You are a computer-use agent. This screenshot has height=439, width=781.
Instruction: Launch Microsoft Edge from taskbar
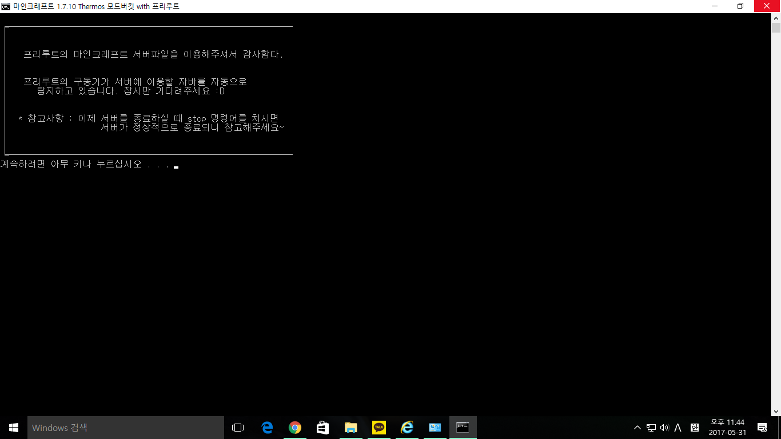[x=267, y=428]
